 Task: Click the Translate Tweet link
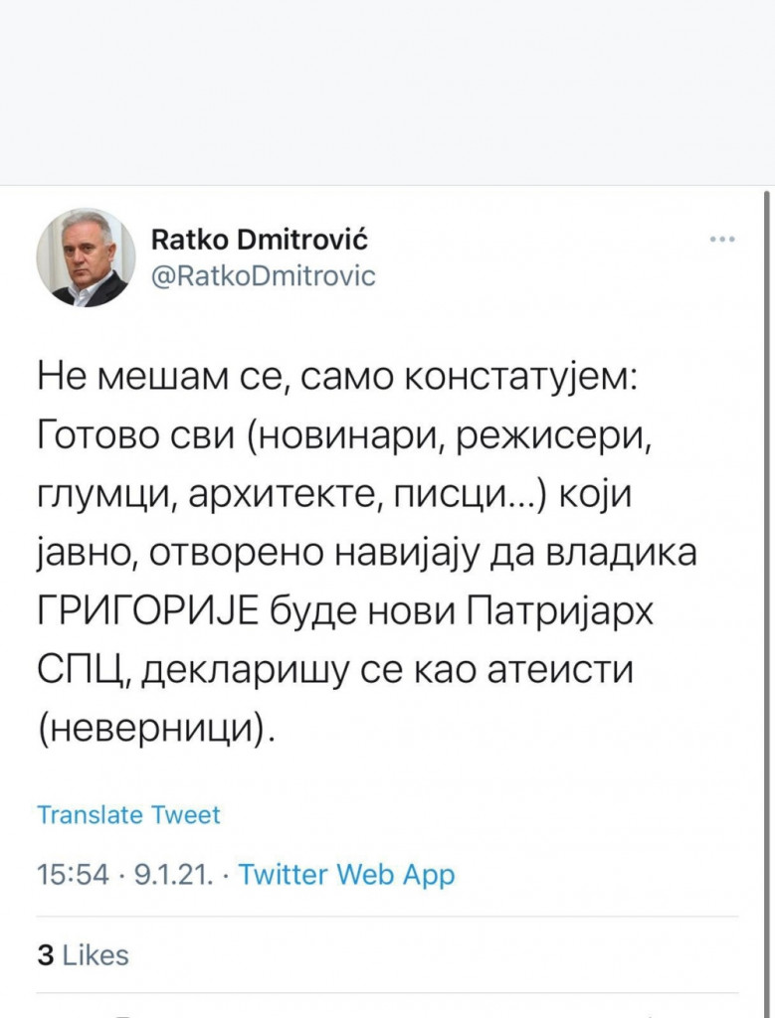[127, 814]
